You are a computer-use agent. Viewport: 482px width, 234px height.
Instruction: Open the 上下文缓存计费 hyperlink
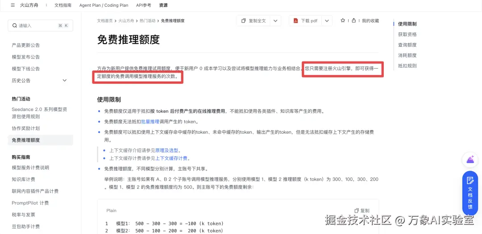171,159
